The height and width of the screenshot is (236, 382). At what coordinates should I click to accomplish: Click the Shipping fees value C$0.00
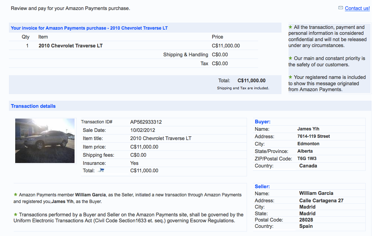(138, 155)
